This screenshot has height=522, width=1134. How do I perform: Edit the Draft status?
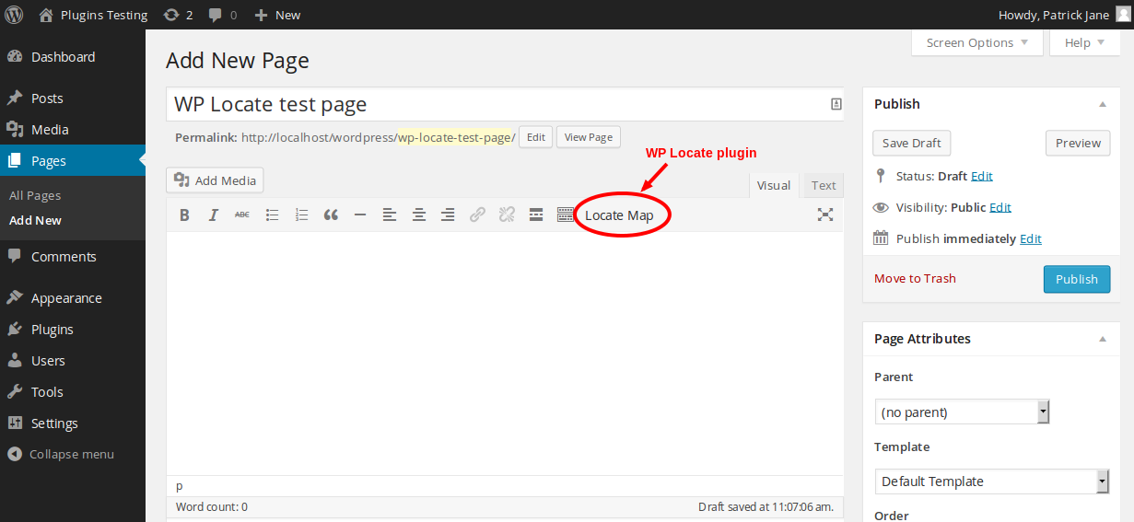pos(982,176)
